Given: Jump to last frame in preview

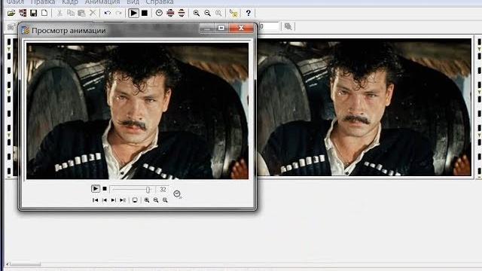Looking at the screenshot, I should click(x=122, y=200).
